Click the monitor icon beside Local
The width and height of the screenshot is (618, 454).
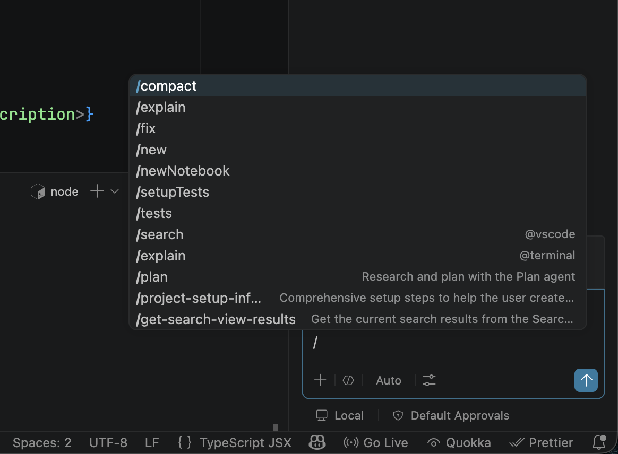[x=322, y=415]
